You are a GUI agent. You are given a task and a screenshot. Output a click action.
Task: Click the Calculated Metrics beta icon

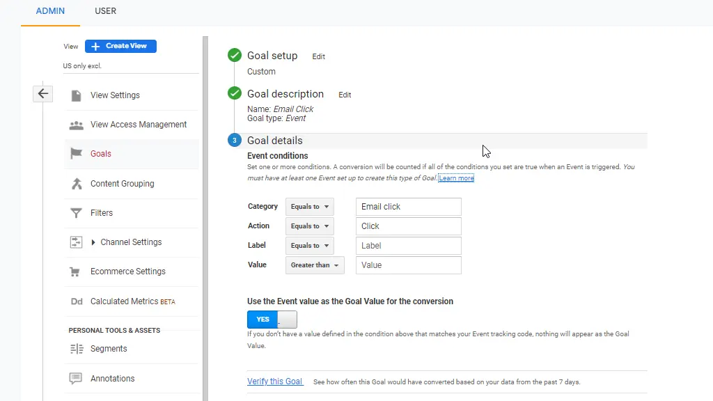[x=77, y=301]
